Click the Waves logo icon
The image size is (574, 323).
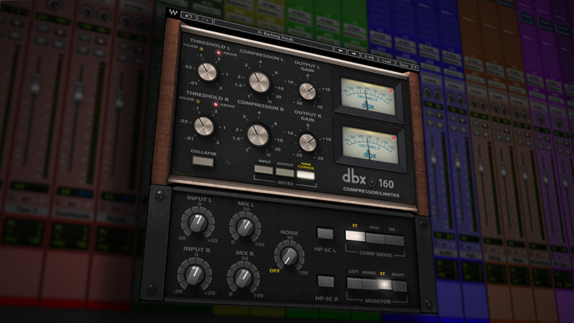tap(173, 13)
